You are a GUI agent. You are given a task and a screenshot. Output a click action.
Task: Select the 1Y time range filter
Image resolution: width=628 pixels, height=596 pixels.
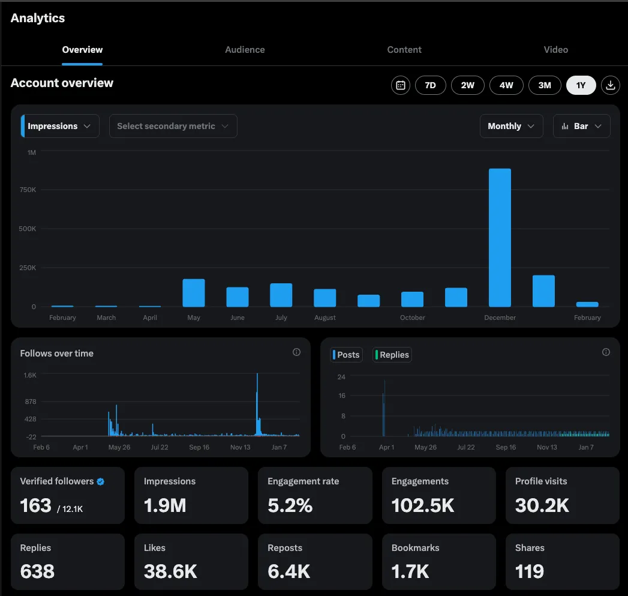click(x=581, y=85)
